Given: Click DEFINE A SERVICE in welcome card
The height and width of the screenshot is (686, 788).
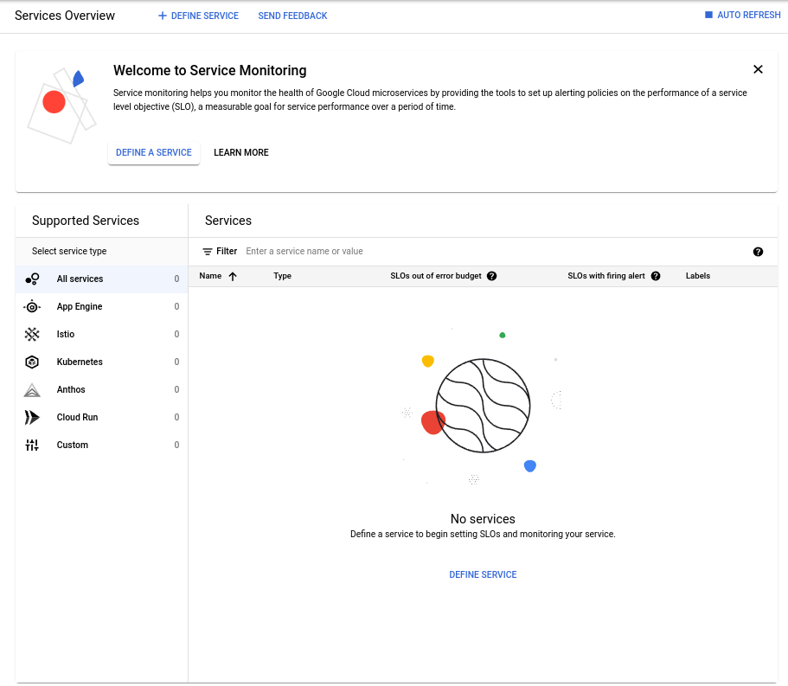Looking at the screenshot, I should click(x=153, y=152).
